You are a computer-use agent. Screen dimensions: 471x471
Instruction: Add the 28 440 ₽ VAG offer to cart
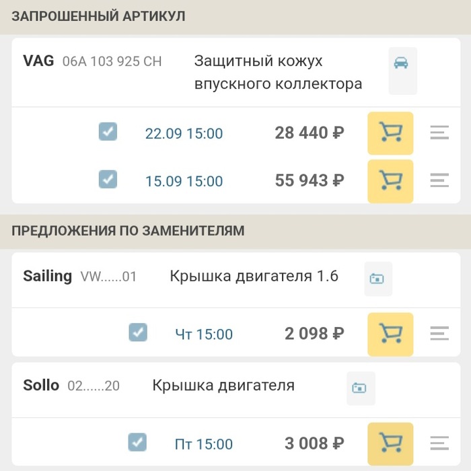pos(390,133)
